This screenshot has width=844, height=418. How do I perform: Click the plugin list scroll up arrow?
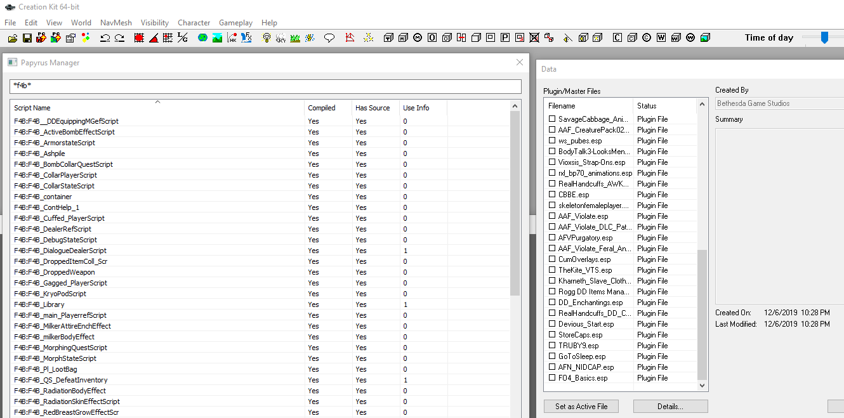click(702, 105)
